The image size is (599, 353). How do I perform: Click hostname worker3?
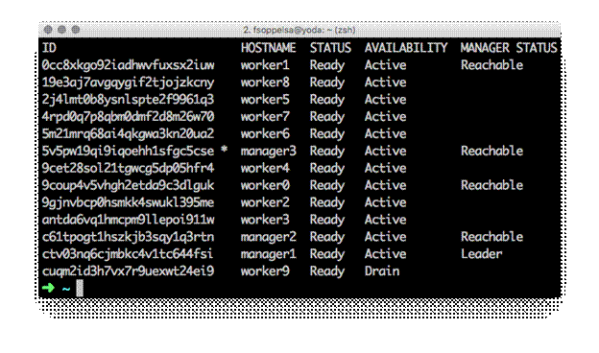265,220
